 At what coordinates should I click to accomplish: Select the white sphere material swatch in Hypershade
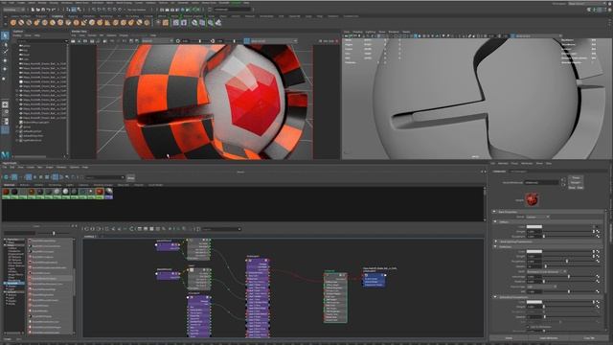[66, 193]
